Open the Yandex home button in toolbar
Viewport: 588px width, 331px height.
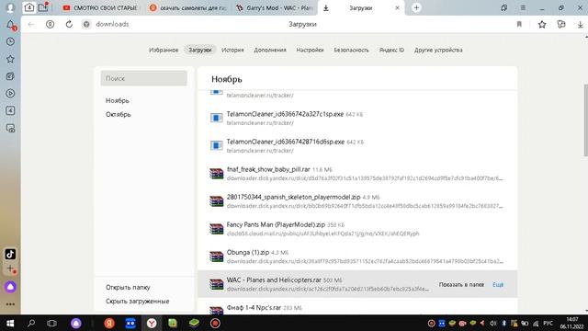click(x=50, y=25)
